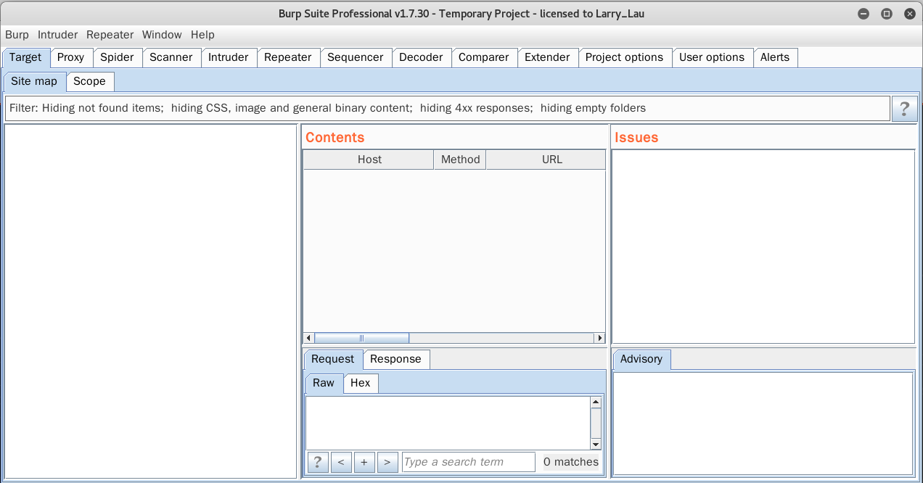Close the Burp Suite window
Viewport: 923px width, 483px height.
(x=909, y=14)
